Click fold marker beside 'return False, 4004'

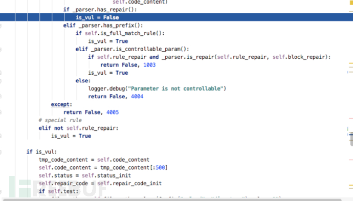click(1, 97)
